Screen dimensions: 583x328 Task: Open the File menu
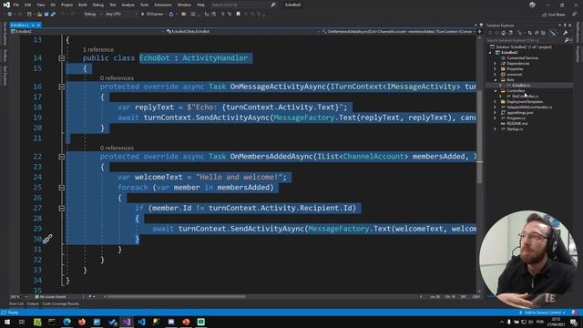16,5
